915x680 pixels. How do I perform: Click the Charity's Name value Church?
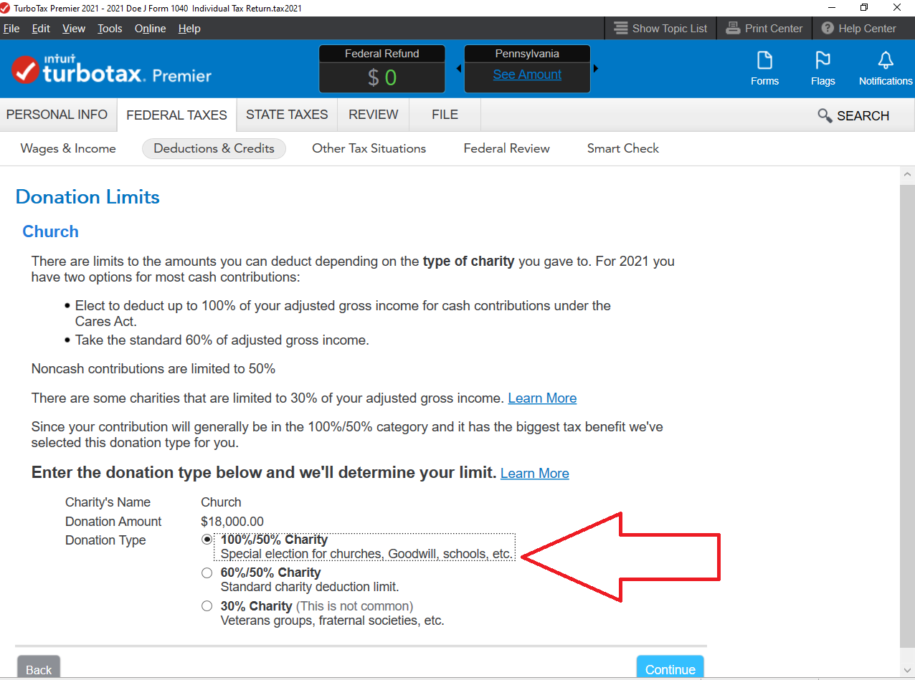[x=221, y=502]
